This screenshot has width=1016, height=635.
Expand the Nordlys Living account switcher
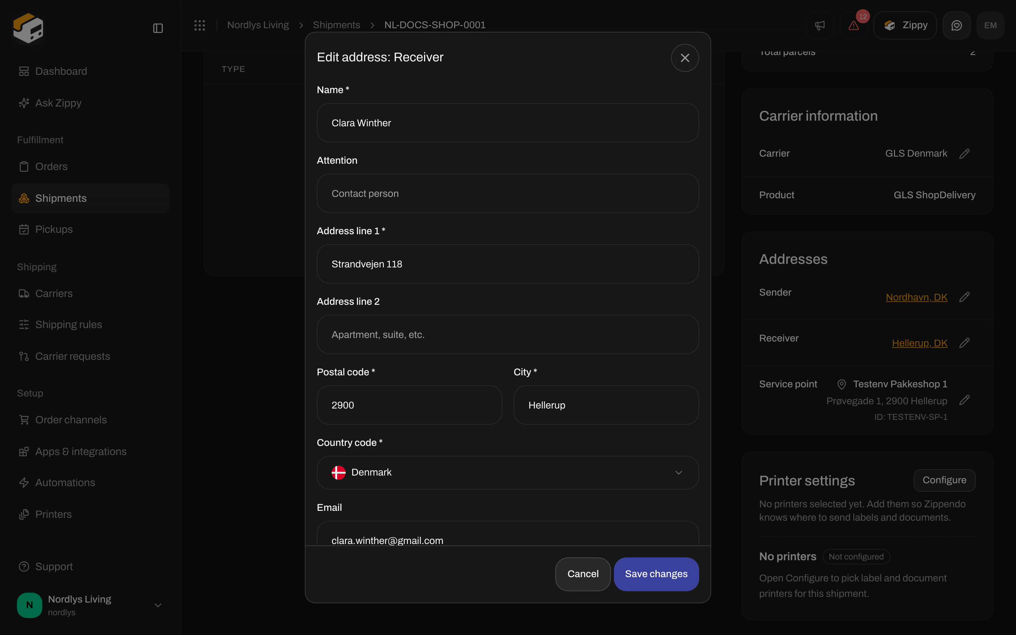[90, 605]
